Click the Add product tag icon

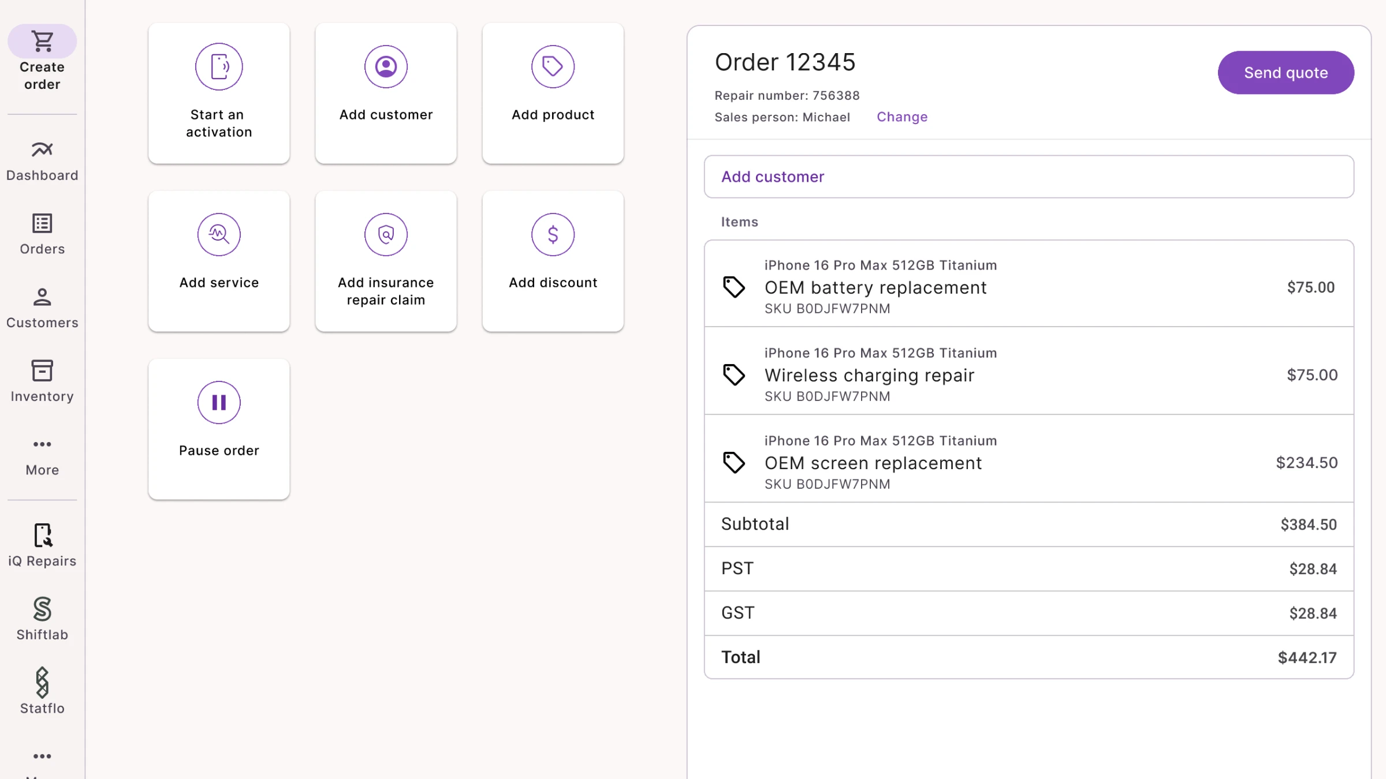(553, 67)
